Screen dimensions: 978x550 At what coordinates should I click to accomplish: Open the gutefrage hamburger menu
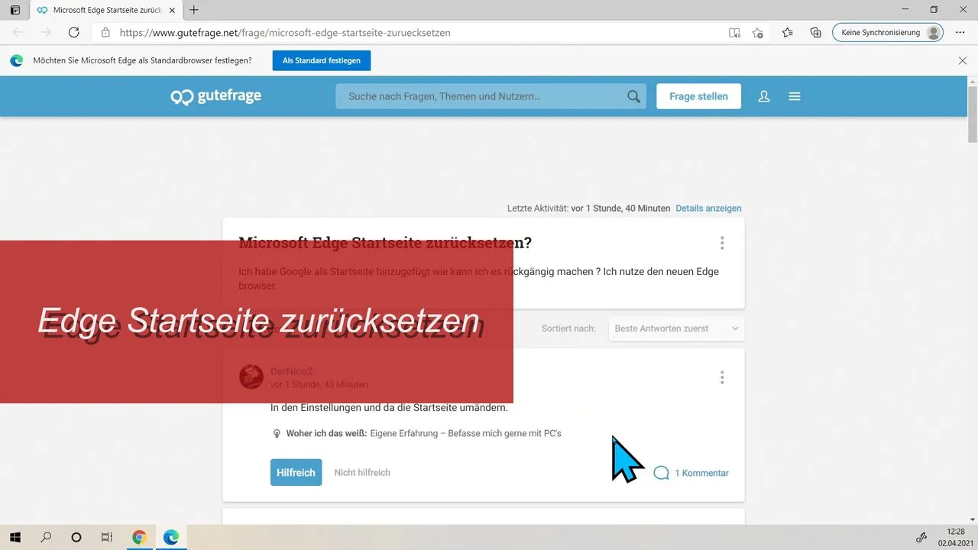(795, 96)
